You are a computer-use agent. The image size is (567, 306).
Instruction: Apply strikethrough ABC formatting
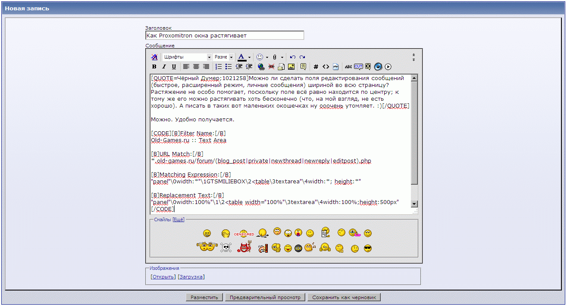[x=348, y=67]
